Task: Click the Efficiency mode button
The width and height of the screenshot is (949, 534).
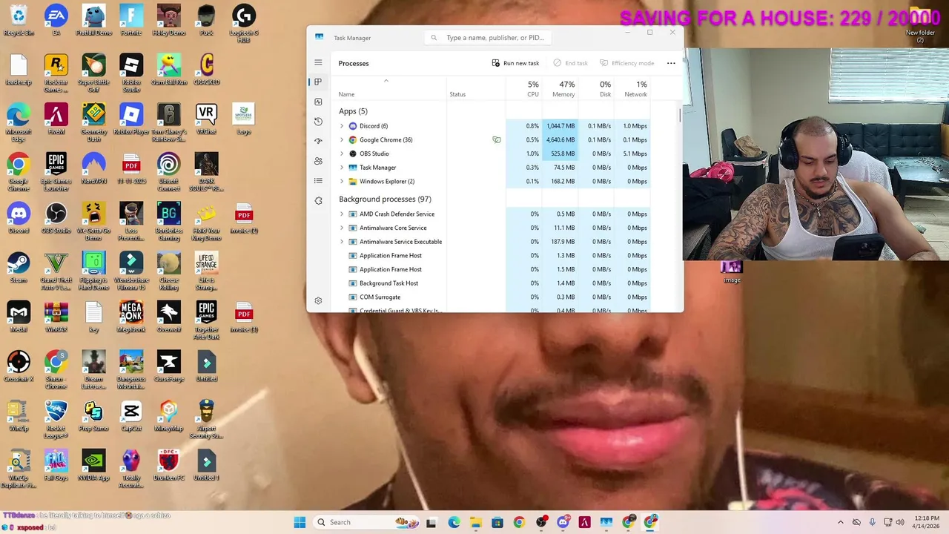Action: [626, 63]
